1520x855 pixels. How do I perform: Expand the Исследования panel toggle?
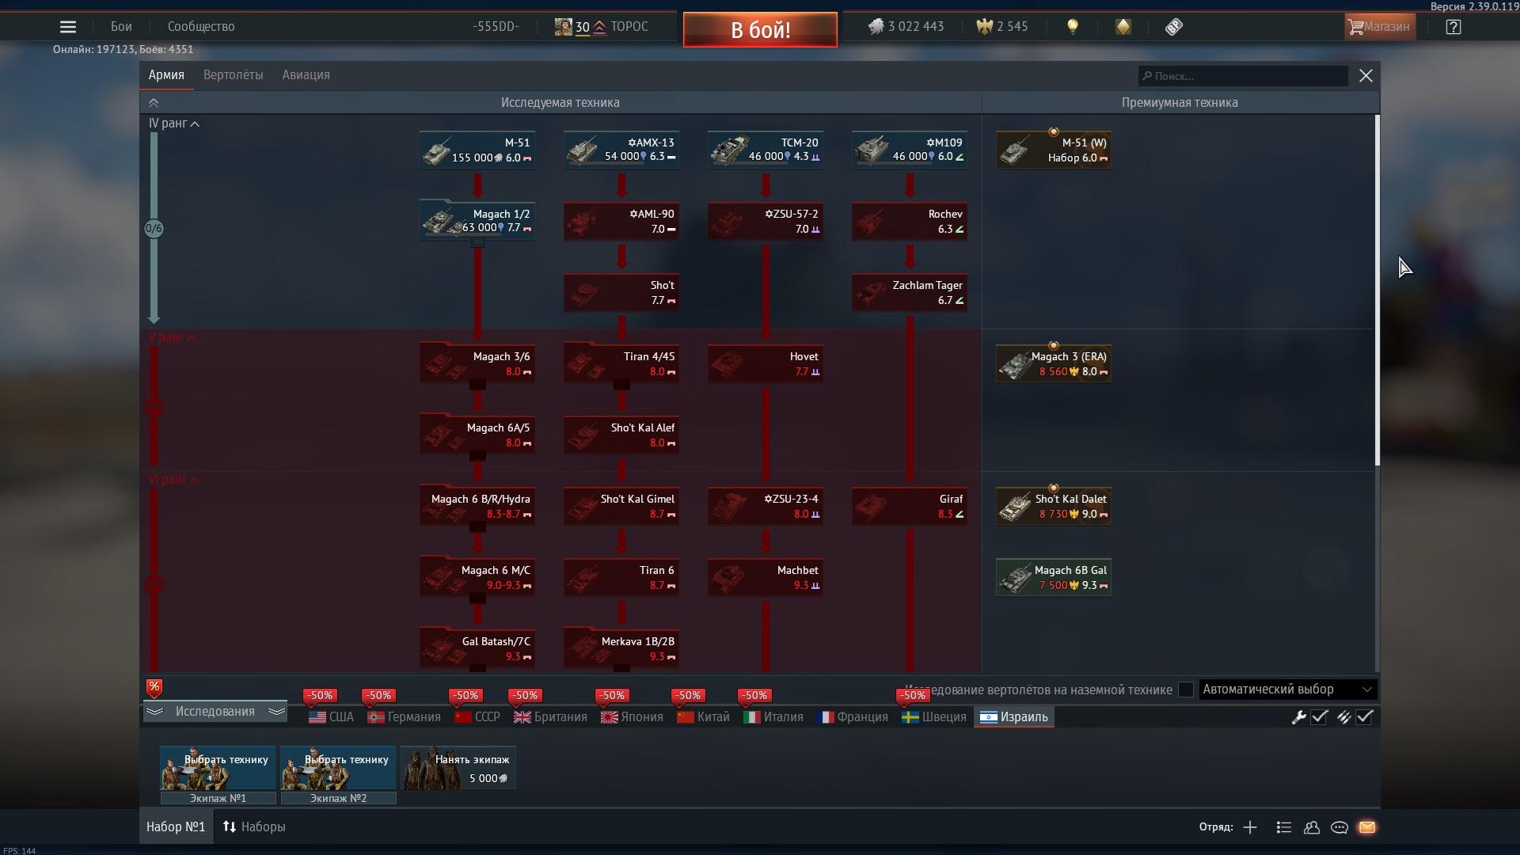215,712
